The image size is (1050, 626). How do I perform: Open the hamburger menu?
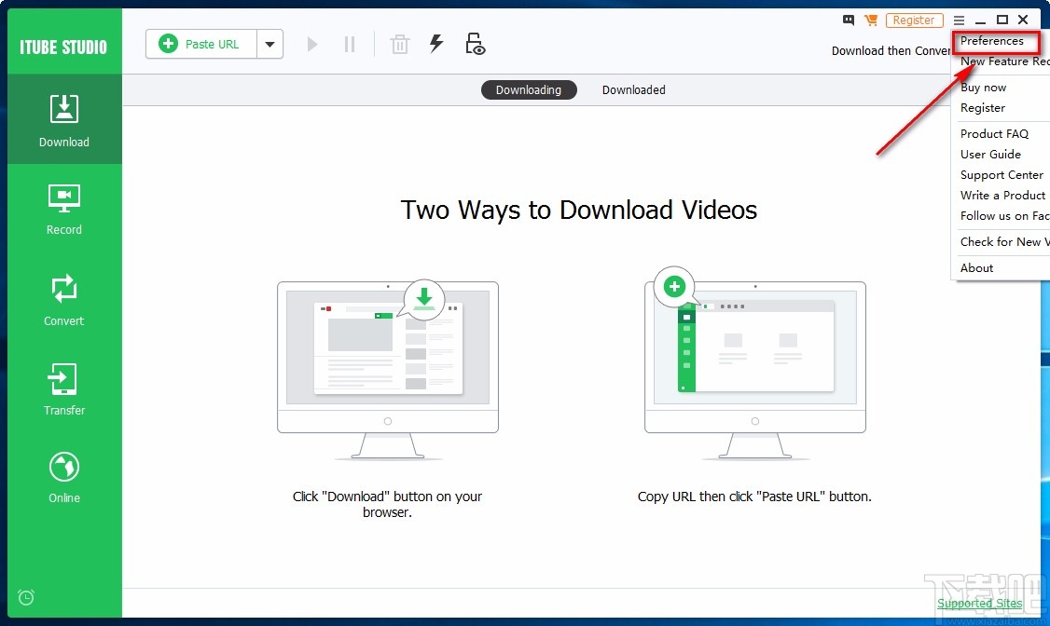pyautogui.click(x=959, y=20)
